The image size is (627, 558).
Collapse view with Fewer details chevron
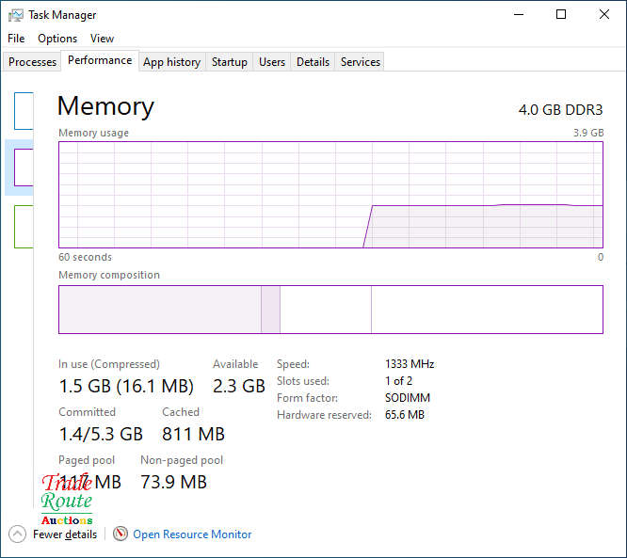pyautogui.click(x=17, y=534)
